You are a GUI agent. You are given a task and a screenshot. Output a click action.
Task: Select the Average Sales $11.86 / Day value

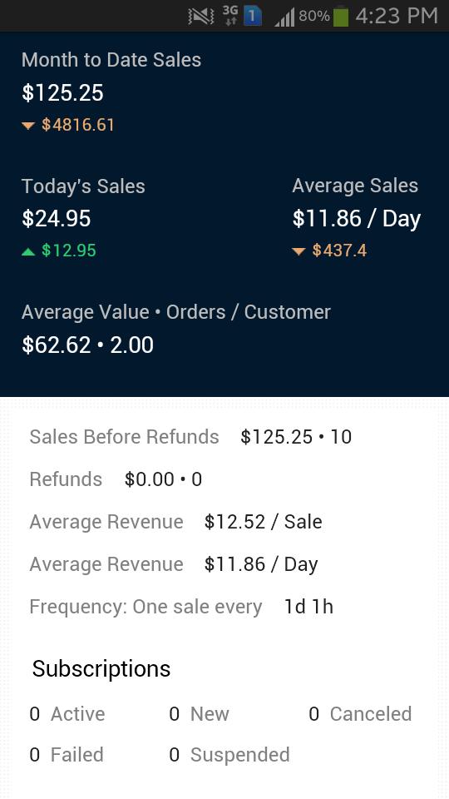click(357, 219)
